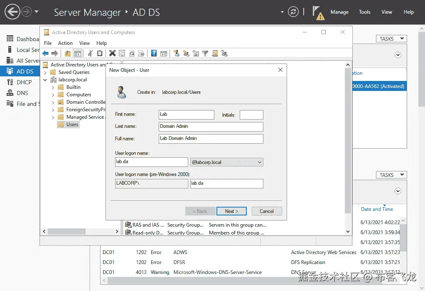Click the First name field
Image resolution: width=425 pixels, height=291 pixels.
coord(187,114)
